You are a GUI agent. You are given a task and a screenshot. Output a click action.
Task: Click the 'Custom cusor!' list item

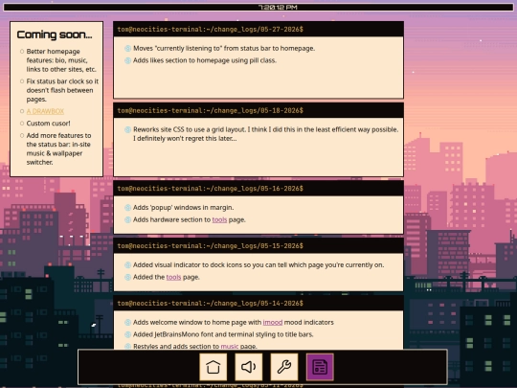click(48, 124)
